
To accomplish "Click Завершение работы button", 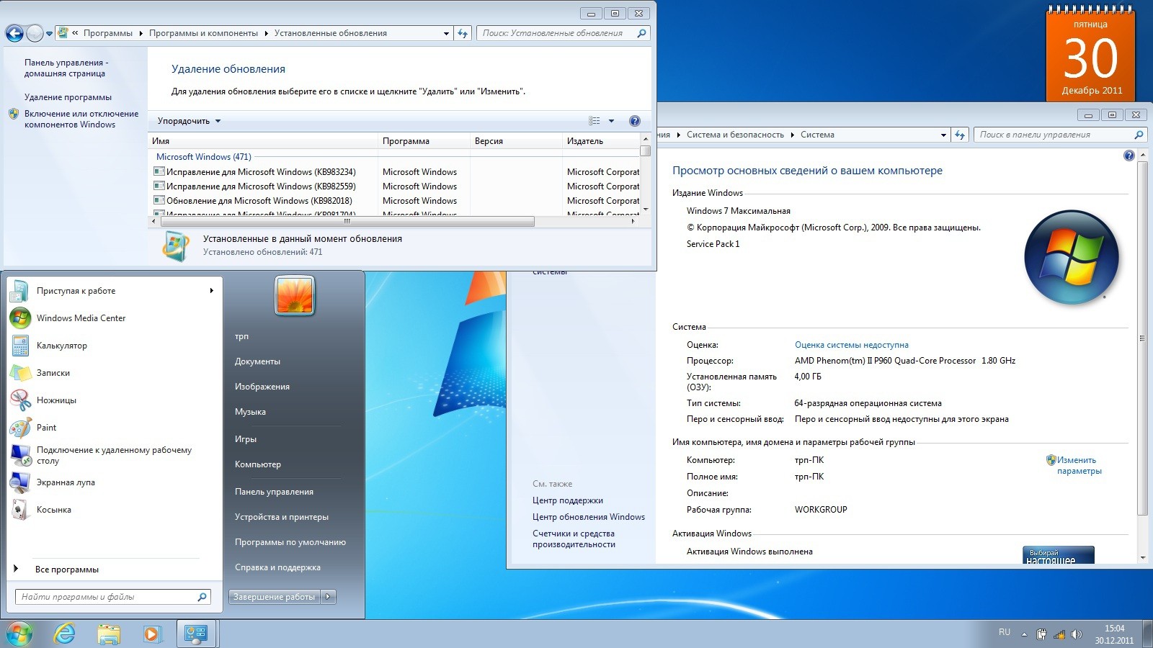I will [275, 596].
